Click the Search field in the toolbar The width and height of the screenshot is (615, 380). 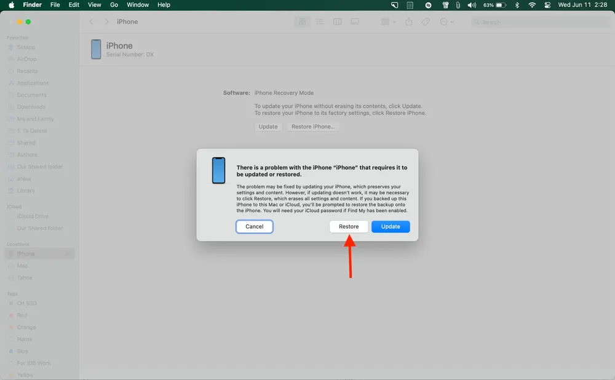[x=540, y=22]
